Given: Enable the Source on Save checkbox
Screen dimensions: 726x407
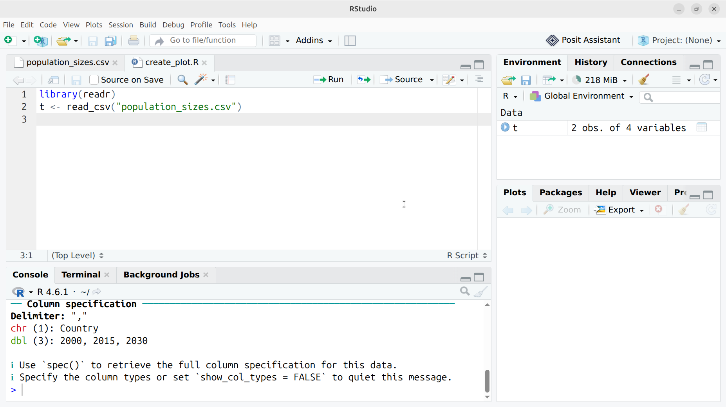Looking at the screenshot, I should [94, 80].
